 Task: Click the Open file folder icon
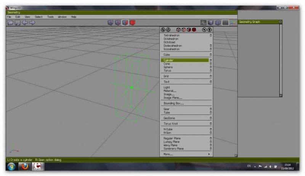[11, 23]
